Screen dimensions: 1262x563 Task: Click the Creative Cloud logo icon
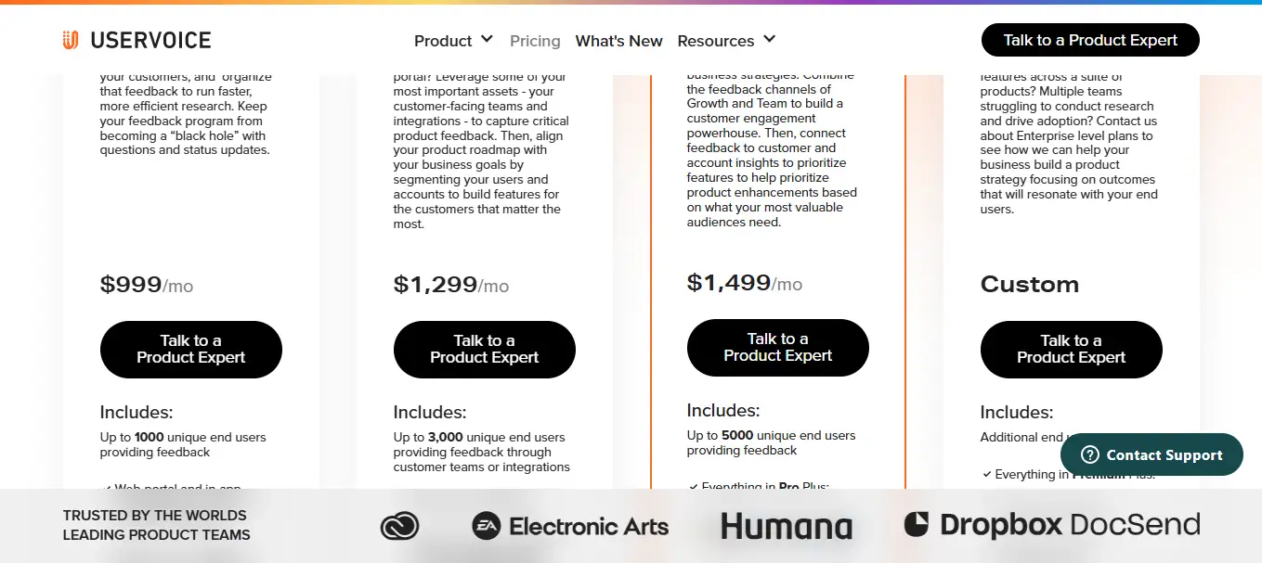[x=399, y=526]
